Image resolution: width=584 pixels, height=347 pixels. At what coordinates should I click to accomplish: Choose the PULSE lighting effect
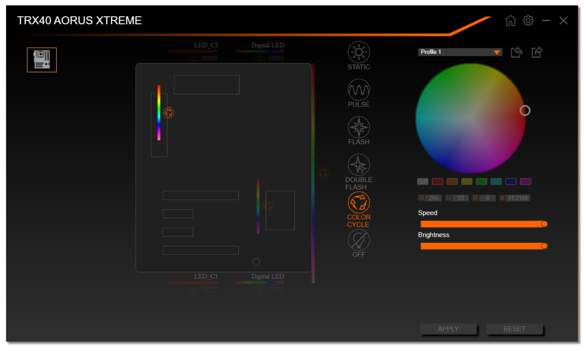coord(359,93)
